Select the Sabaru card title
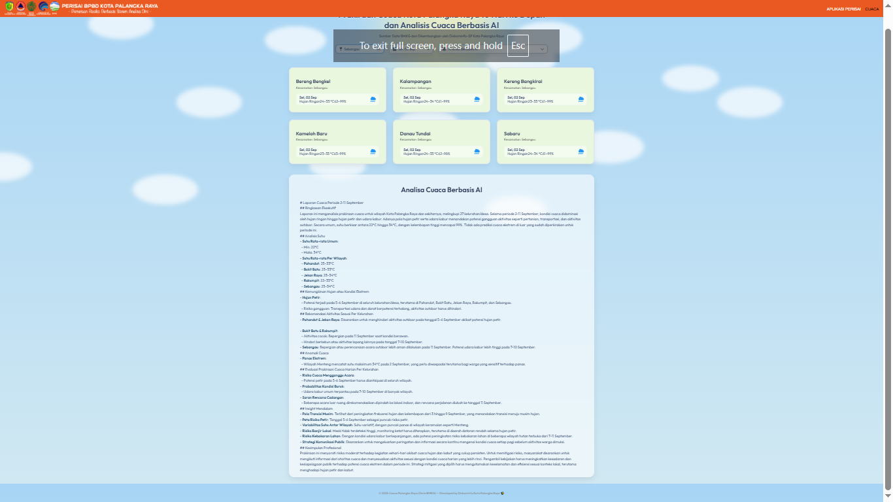 512,134
